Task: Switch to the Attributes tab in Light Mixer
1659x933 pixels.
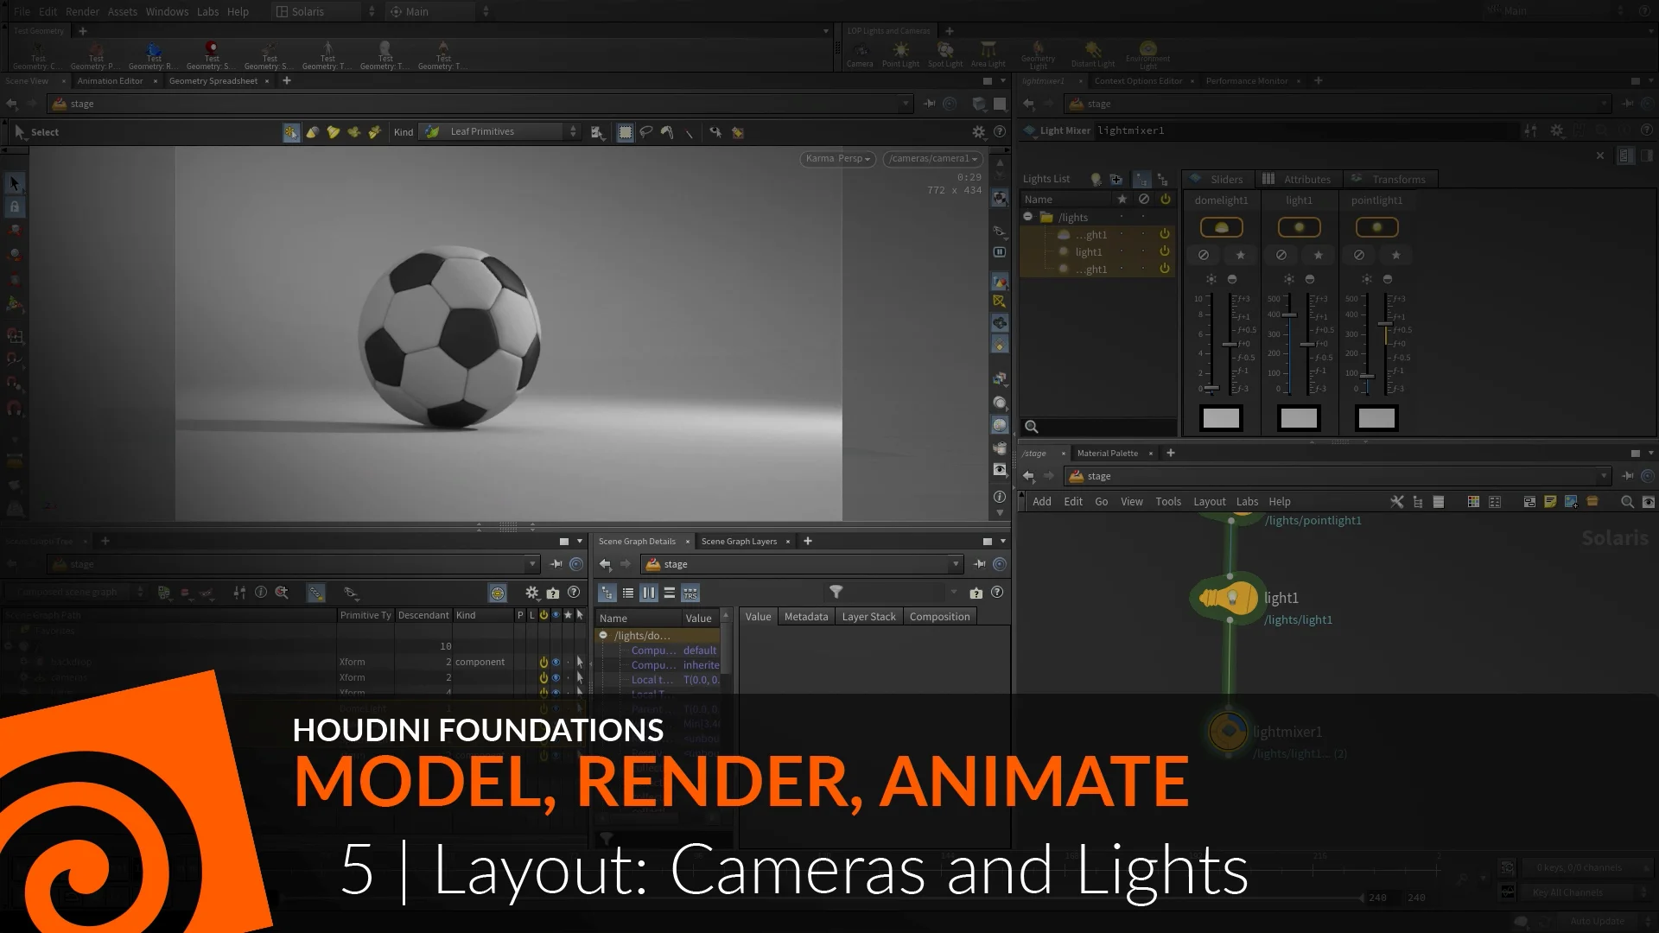Action: 1306,179
